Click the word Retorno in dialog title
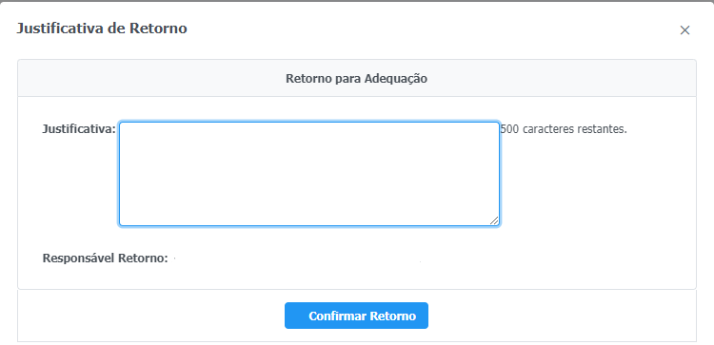Screen dimensions: 714x345 tap(158, 29)
